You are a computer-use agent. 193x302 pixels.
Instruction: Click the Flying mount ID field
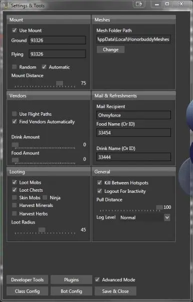(57, 54)
